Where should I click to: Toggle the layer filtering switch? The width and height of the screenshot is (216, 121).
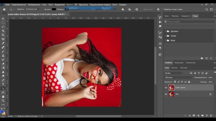[x=215, y=73]
